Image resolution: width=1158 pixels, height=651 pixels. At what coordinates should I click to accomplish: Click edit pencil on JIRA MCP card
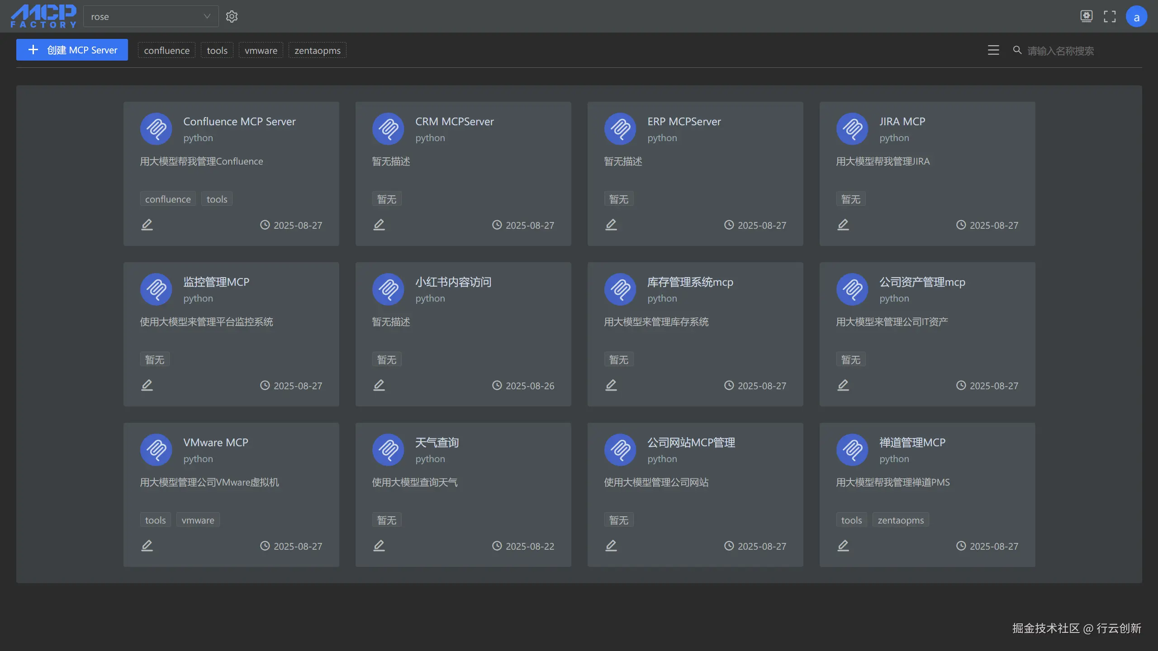(x=843, y=225)
